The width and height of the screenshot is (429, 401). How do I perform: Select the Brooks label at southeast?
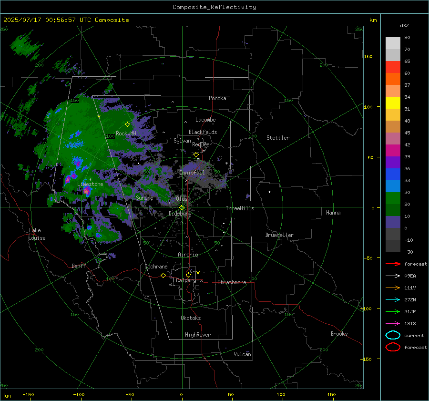point(339,334)
